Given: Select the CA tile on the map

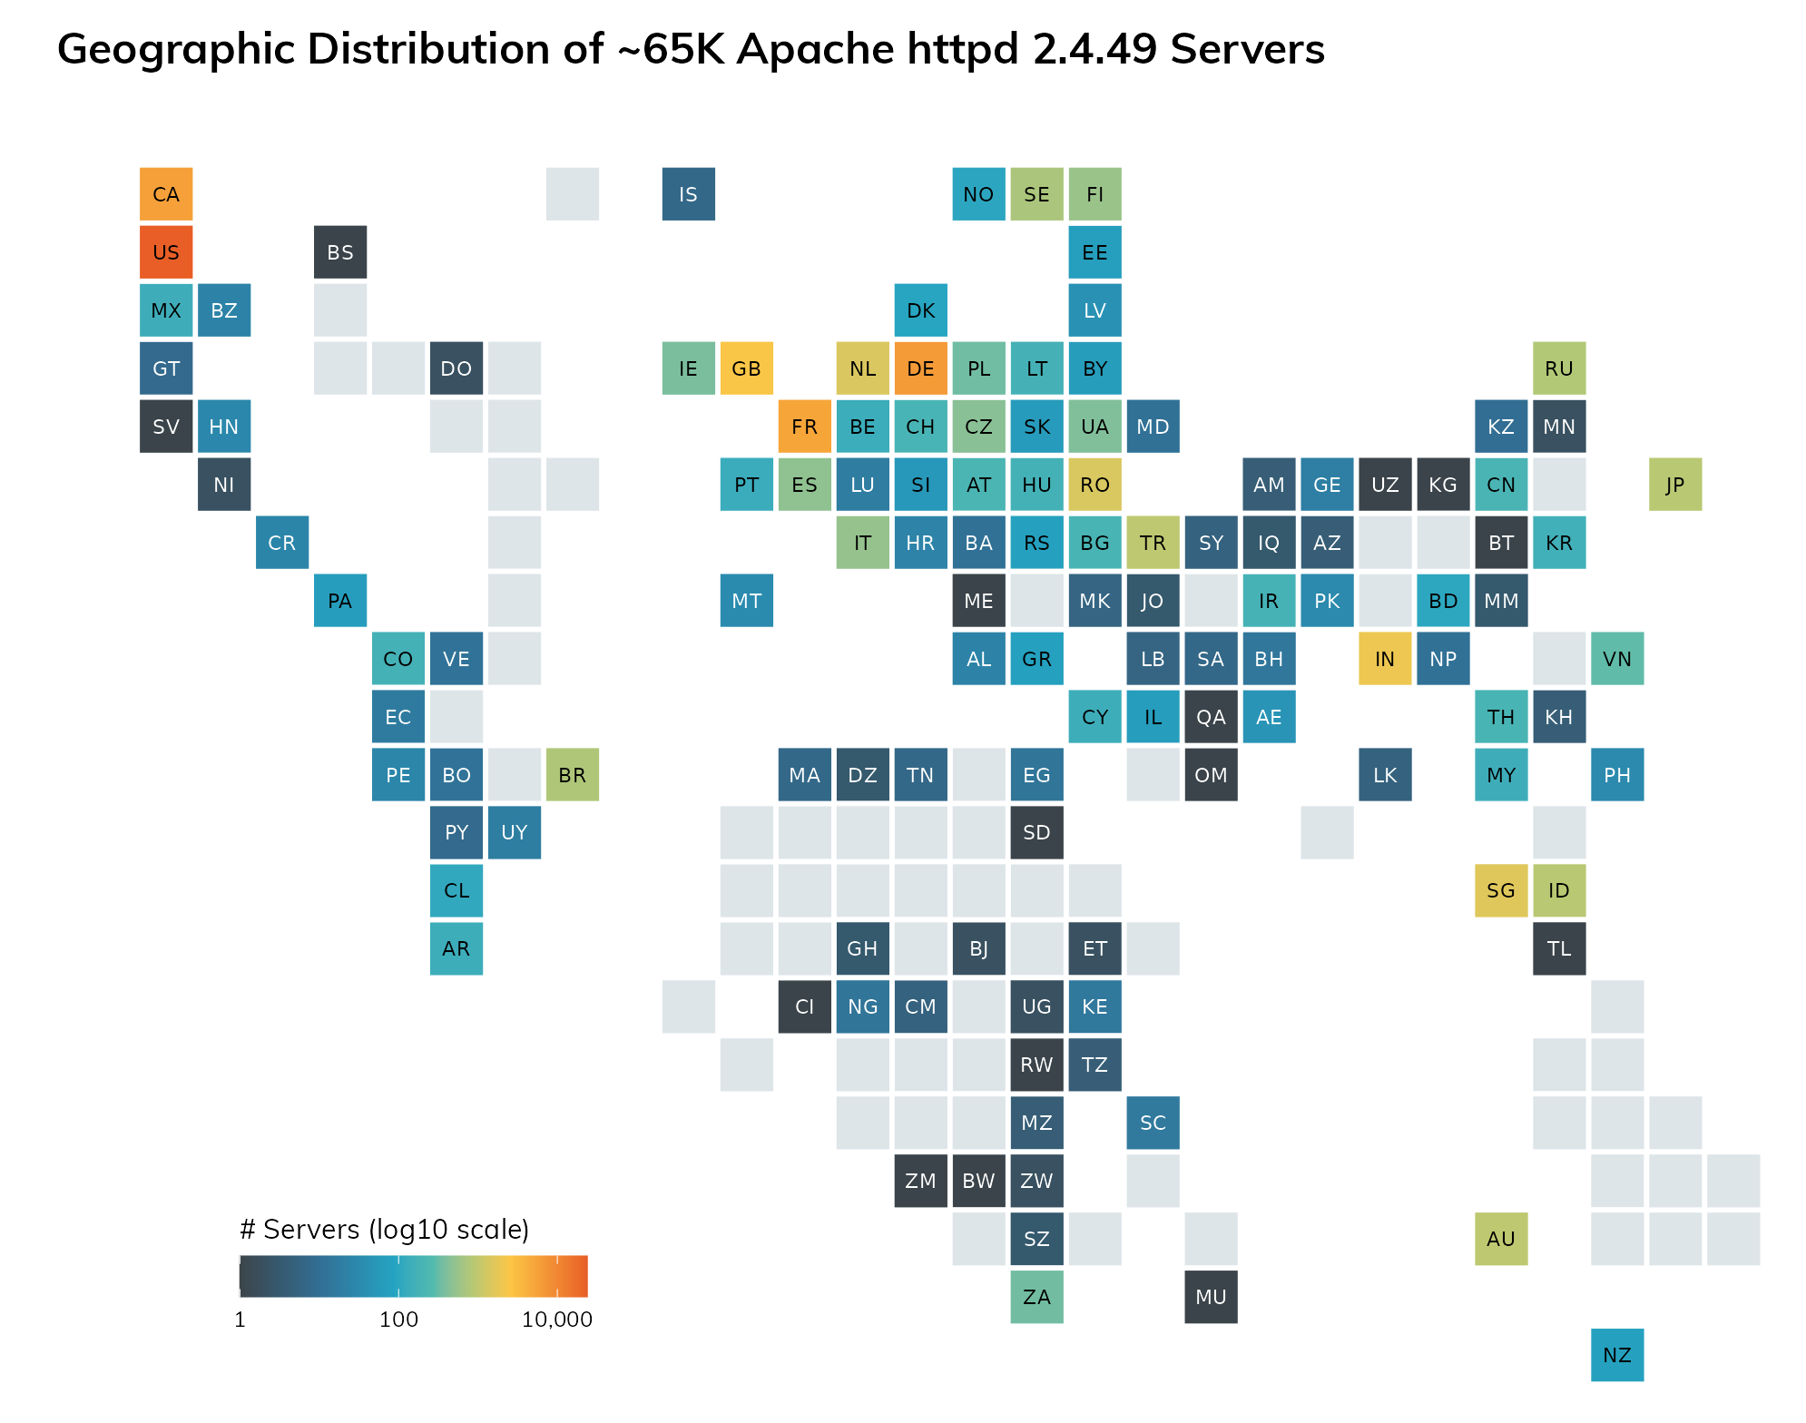Looking at the screenshot, I should tap(166, 194).
